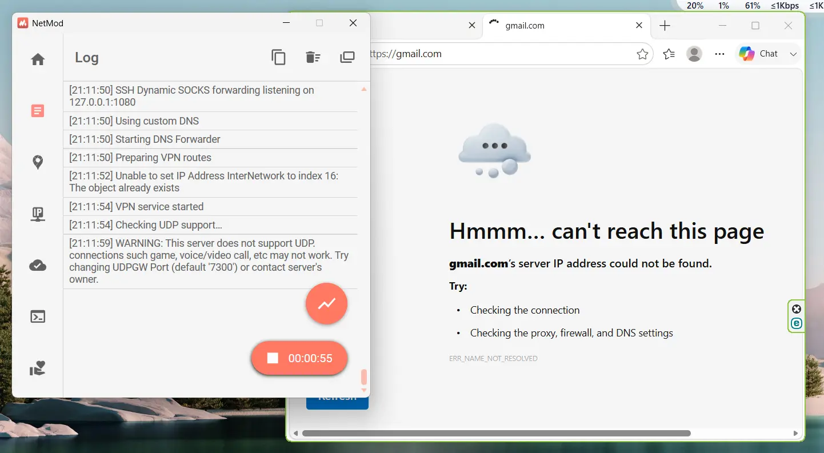This screenshot has width=824, height=453.
Task: Open the terminal console icon in NetMod
Action: [38, 316]
